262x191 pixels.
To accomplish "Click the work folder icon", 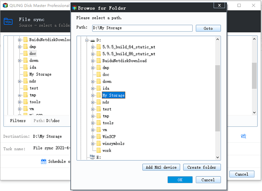I will (99, 151).
